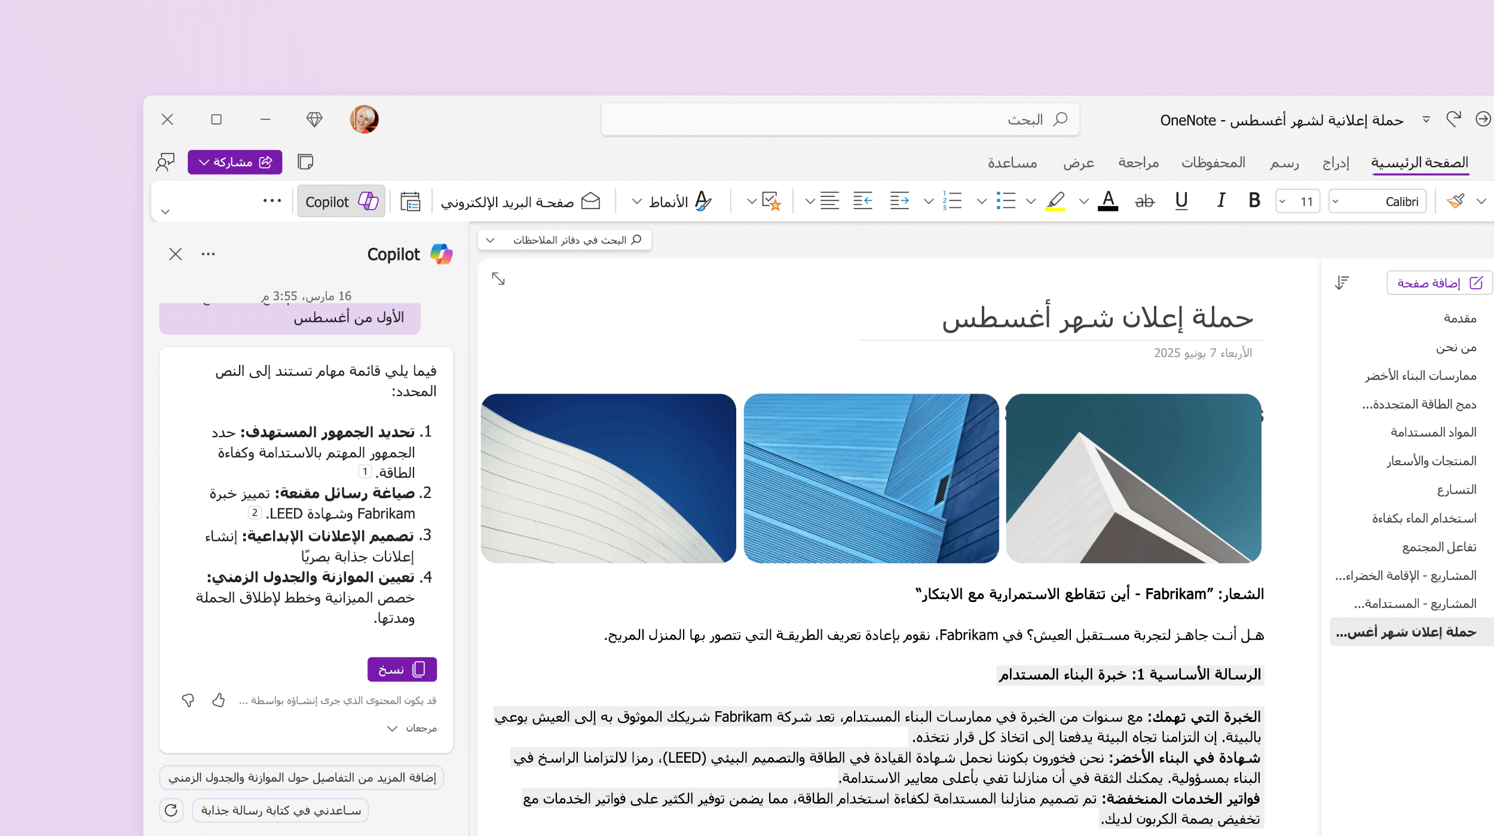Open the عرض tab
The height and width of the screenshot is (836, 1494).
click(1079, 162)
